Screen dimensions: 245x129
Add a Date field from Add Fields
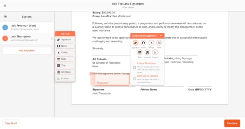point(65,59)
